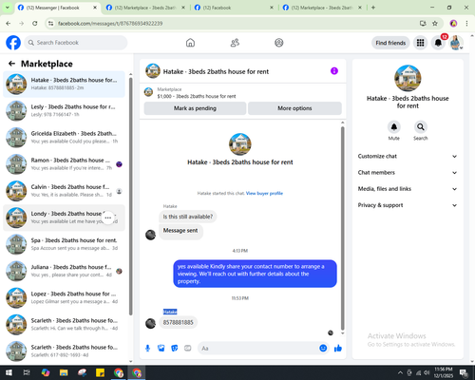This screenshot has width=475, height=380.
Task: Click the 8578881885 message bubble
Action: (x=178, y=322)
